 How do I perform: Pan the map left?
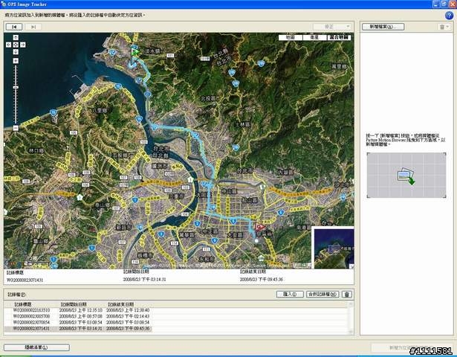point(8,45)
